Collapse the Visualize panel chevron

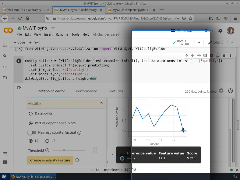[101, 103]
